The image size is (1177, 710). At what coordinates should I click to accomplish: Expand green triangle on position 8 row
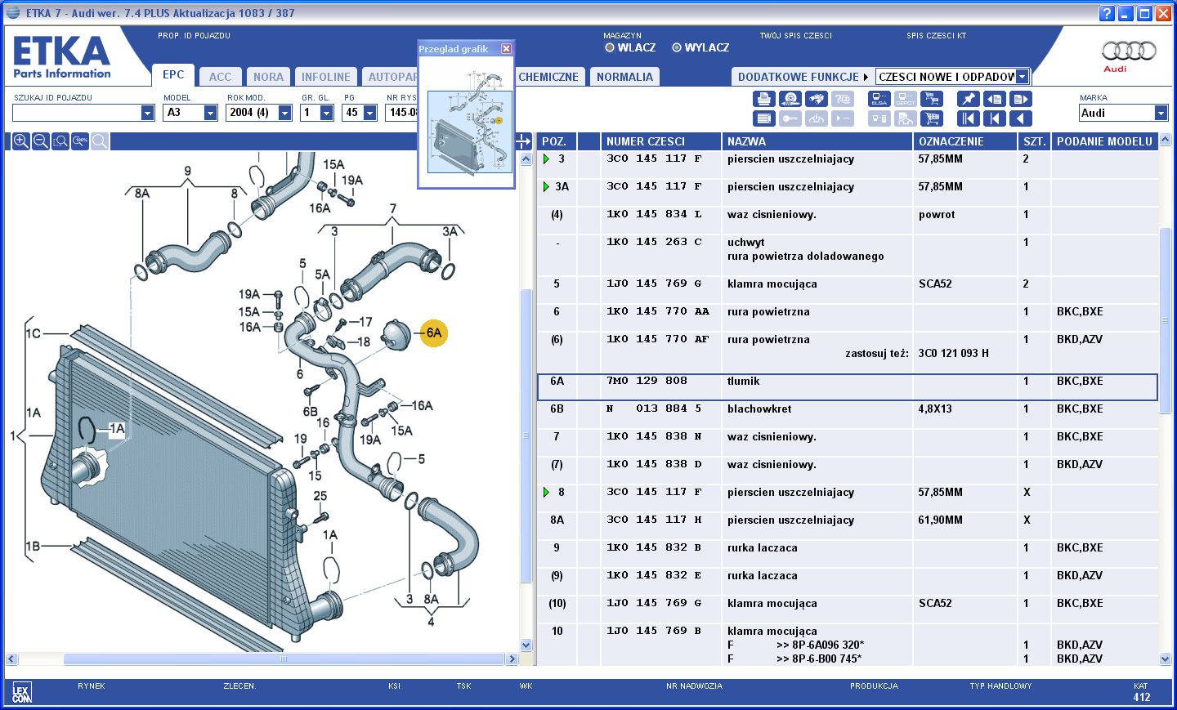pos(546,493)
